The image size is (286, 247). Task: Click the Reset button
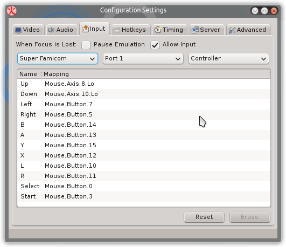tap(204, 217)
